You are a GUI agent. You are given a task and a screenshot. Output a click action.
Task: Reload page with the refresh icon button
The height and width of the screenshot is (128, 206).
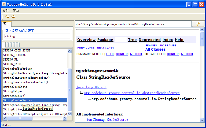[x=198, y=24]
